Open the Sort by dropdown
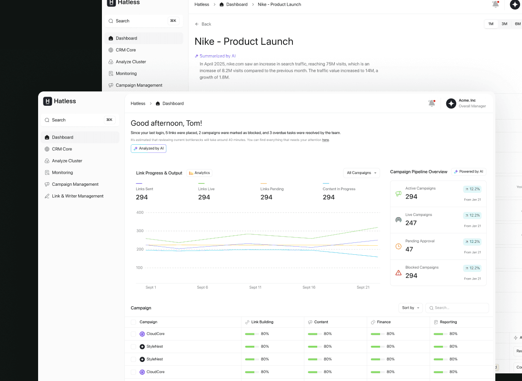Viewport: 522px width, 381px height. pos(411,308)
